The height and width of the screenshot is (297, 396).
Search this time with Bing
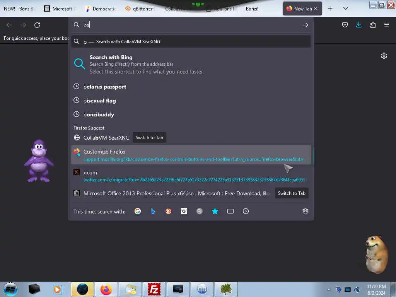point(153,211)
